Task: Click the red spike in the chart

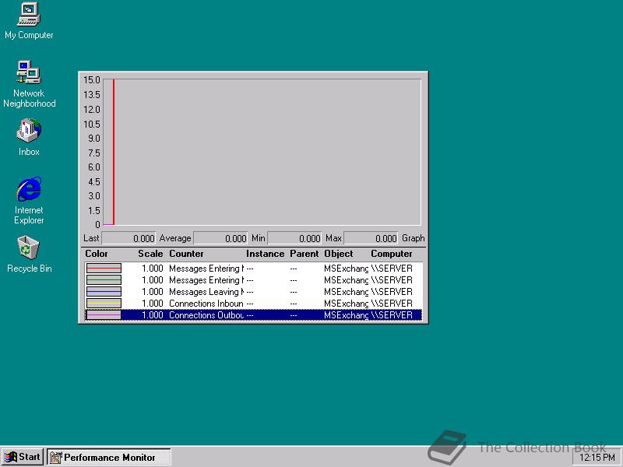Action: [x=114, y=152]
